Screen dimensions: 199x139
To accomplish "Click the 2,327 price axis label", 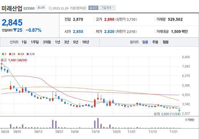I will tap(186, 113).
